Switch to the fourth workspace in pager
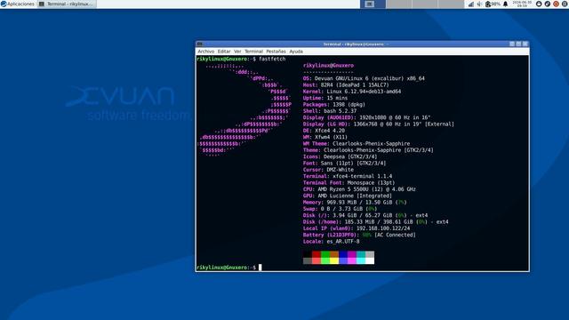This screenshot has height=320, width=569. [x=451, y=4]
